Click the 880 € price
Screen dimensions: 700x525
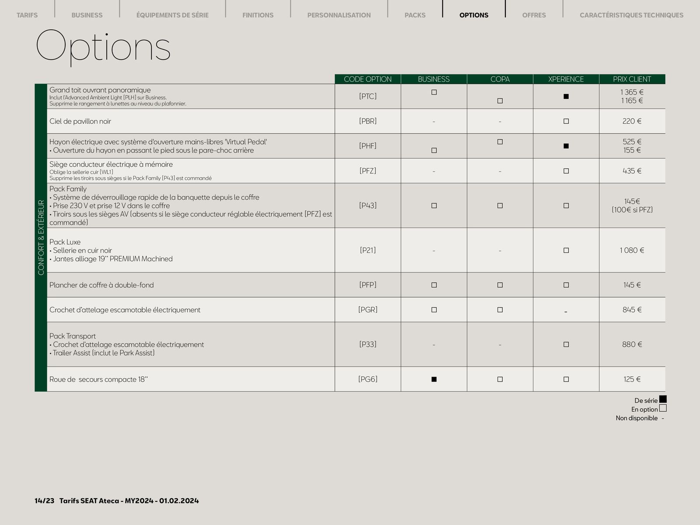coord(632,344)
